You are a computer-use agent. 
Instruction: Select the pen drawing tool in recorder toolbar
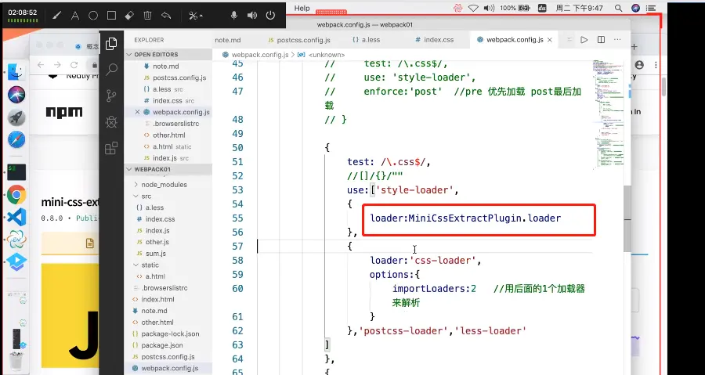[x=56, y=16]
